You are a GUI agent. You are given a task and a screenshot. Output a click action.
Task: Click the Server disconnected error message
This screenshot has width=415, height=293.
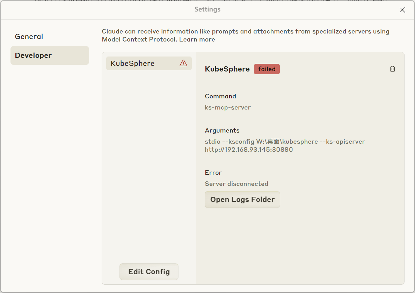[236, 184]
